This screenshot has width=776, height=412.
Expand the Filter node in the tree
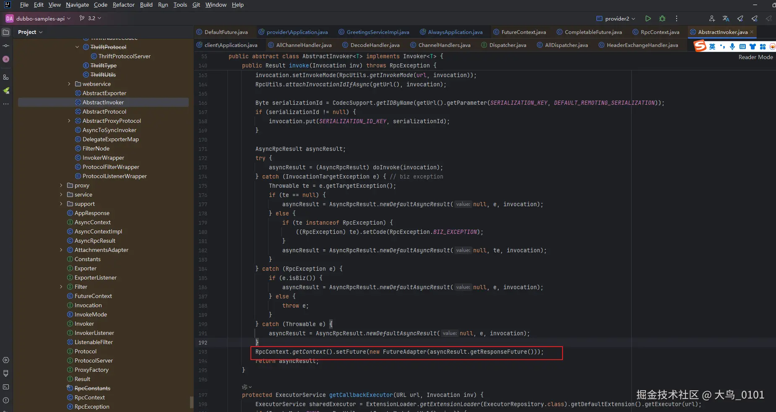pos(61,287)
